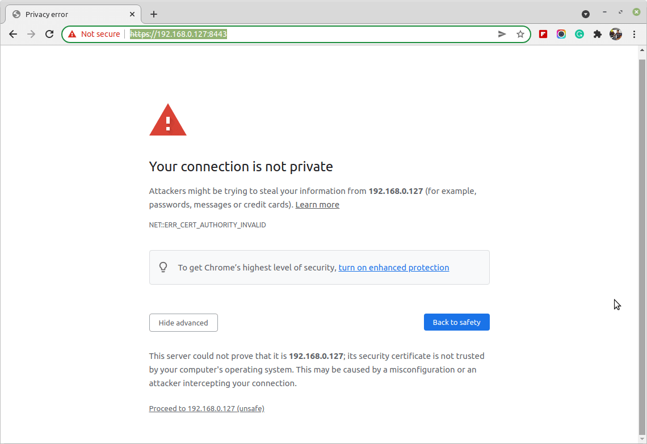Click the back navigation arrow
Viewport: 647px width, 444px height.
coord(13,34)
